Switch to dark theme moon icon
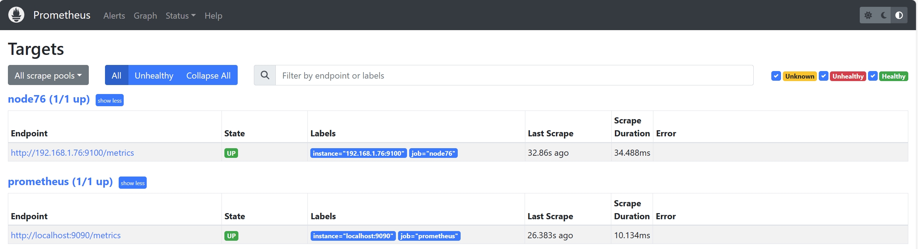The width and height of the screenshot is (918, 249). tap(884, 15)
